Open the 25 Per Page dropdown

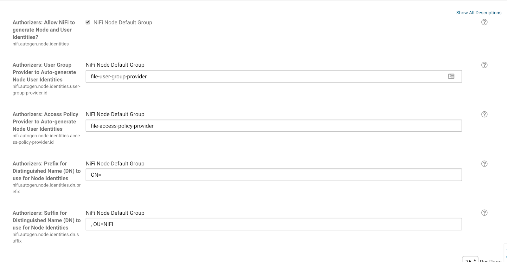[x=470, y=260]
